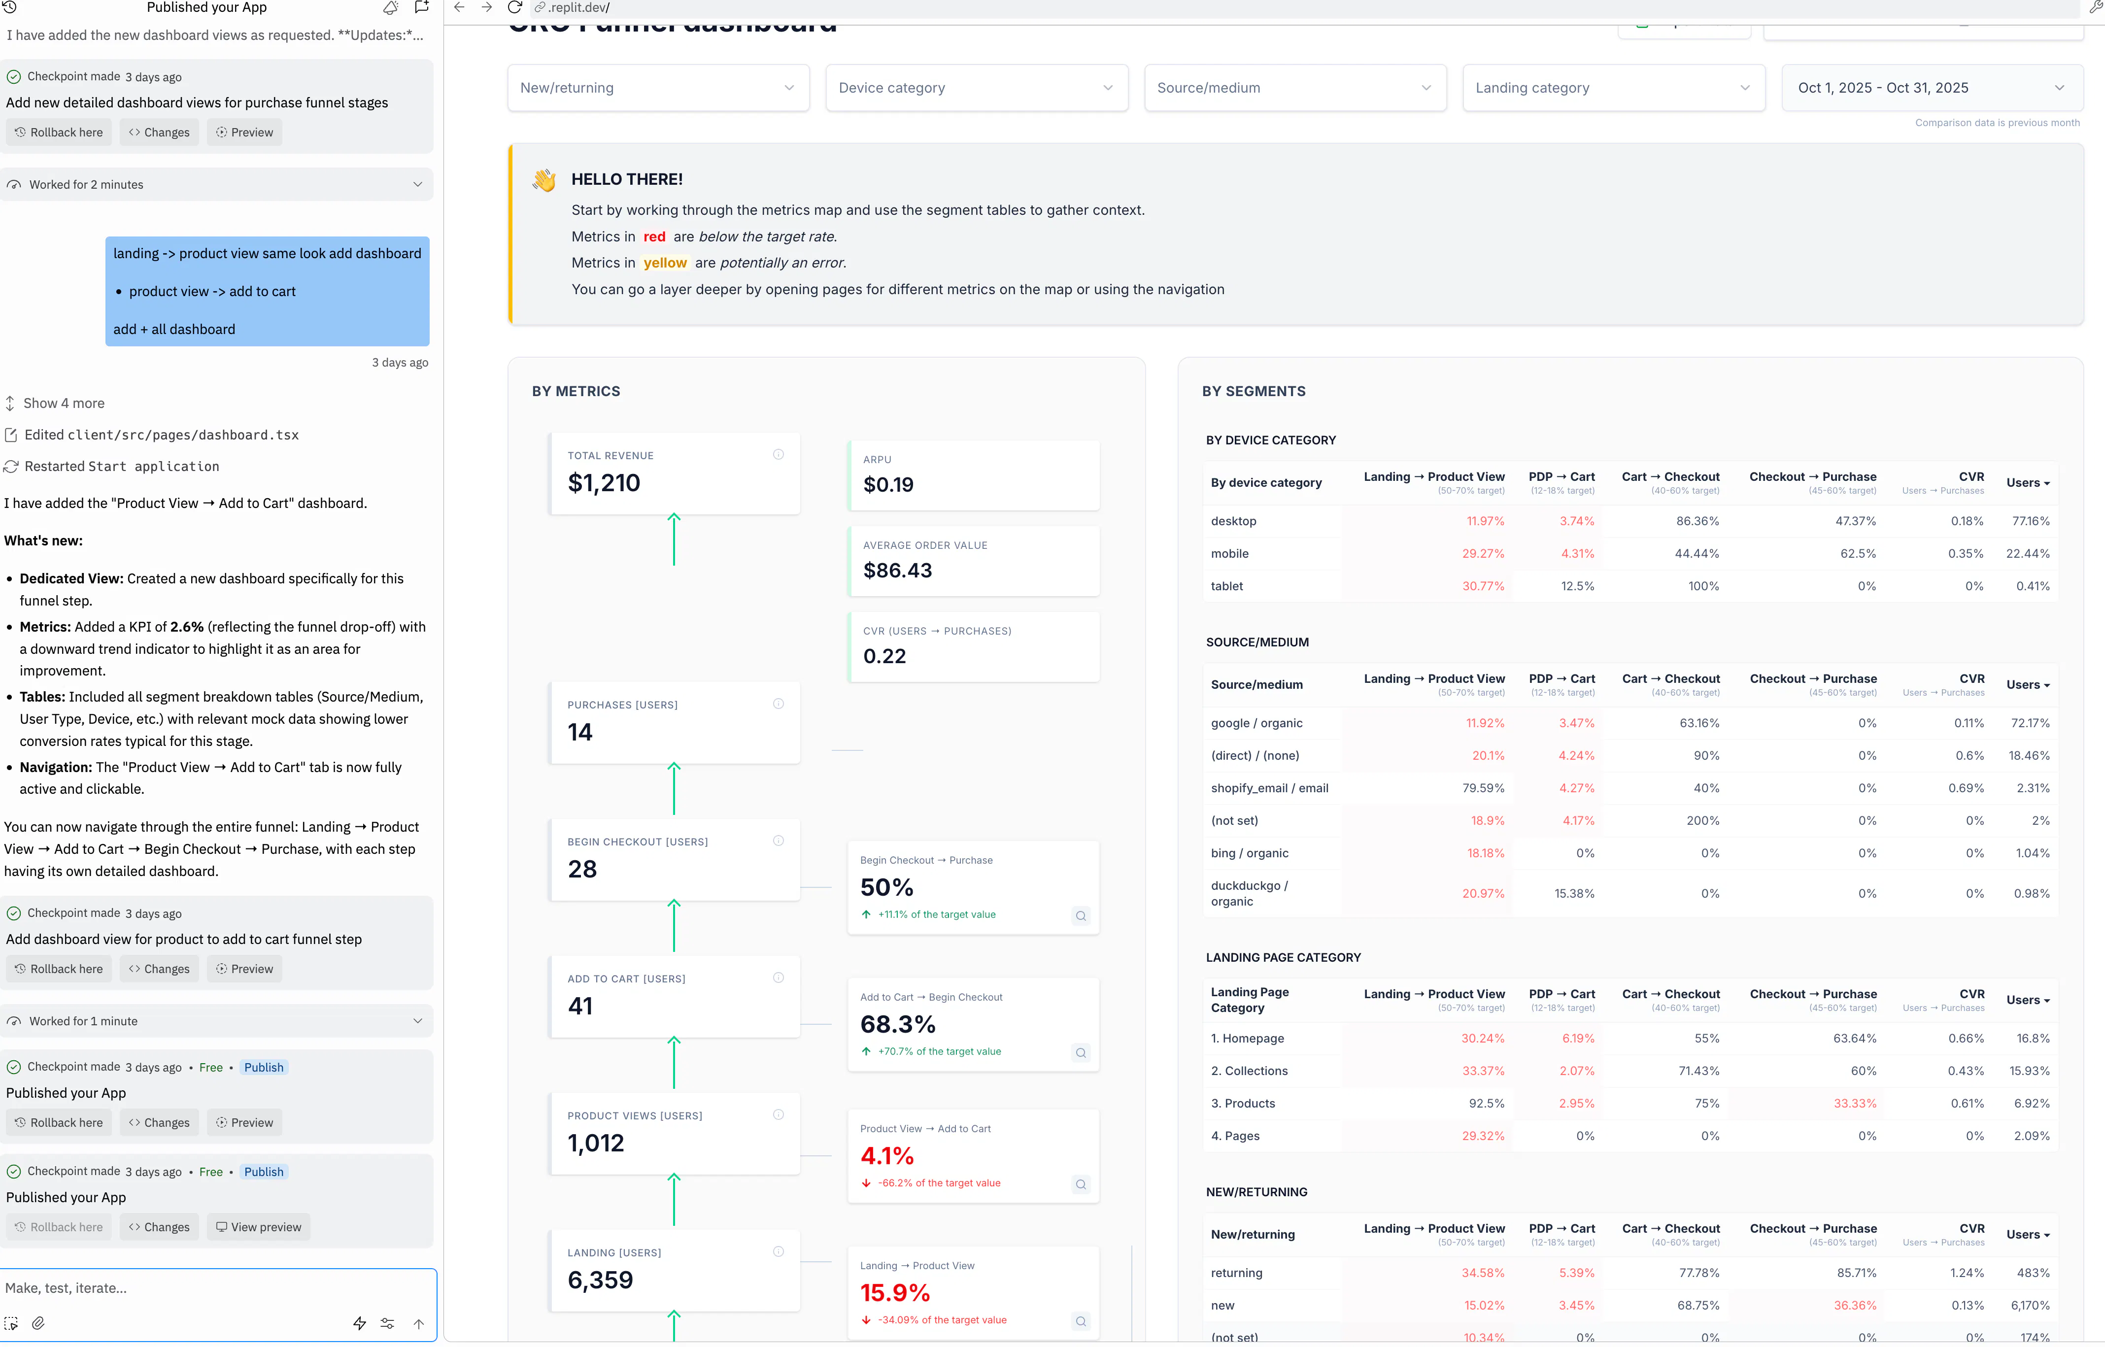
Task: Click info icon on Landing [Users] card
Action: click(x=779, y=1251)
